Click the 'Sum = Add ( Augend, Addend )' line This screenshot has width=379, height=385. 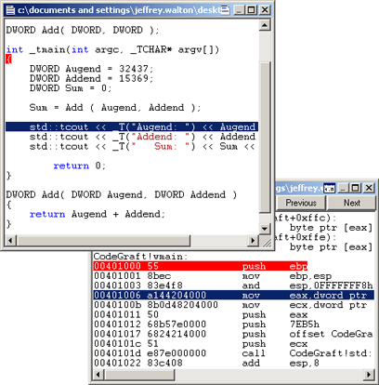tap(115, 108)
